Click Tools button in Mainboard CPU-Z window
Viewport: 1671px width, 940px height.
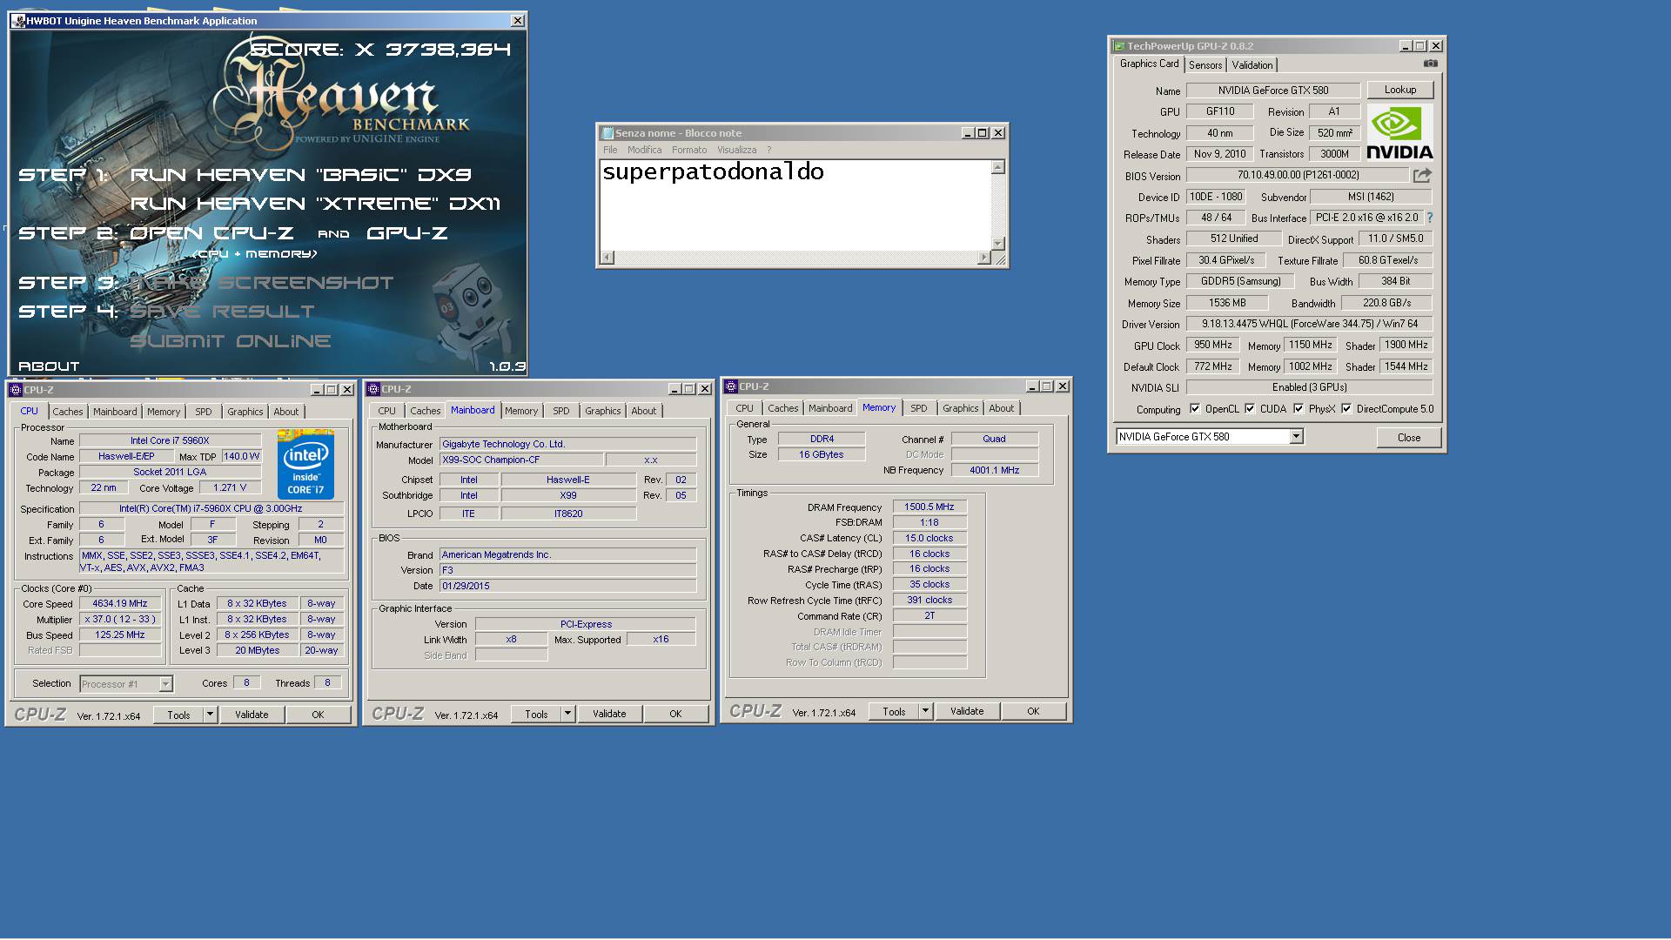(x=536, y=714)
